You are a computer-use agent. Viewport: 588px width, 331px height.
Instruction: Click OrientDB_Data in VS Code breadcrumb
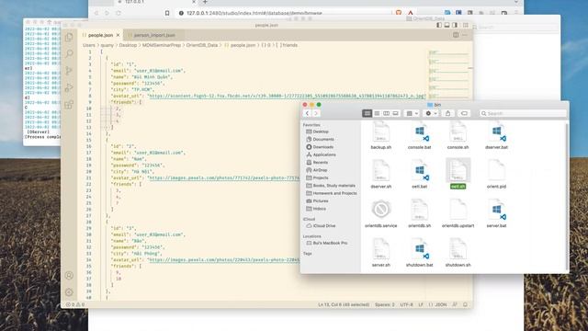pyautogui.click(x=202, y=45)
